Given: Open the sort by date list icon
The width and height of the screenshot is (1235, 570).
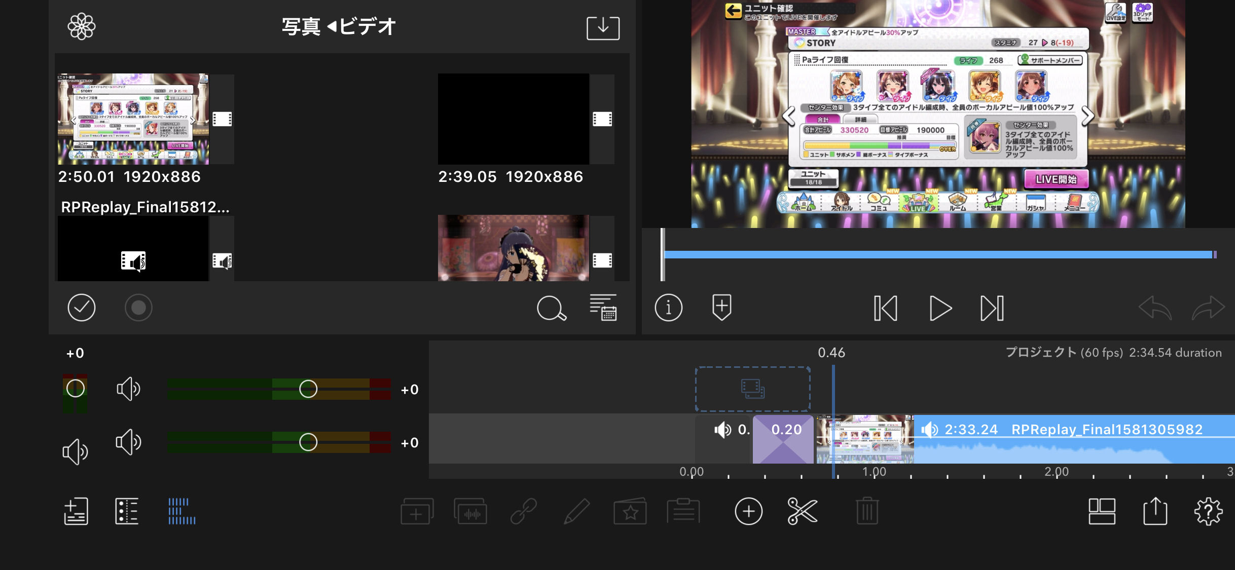Looking at the screenshot, I should tap(603, 308).
